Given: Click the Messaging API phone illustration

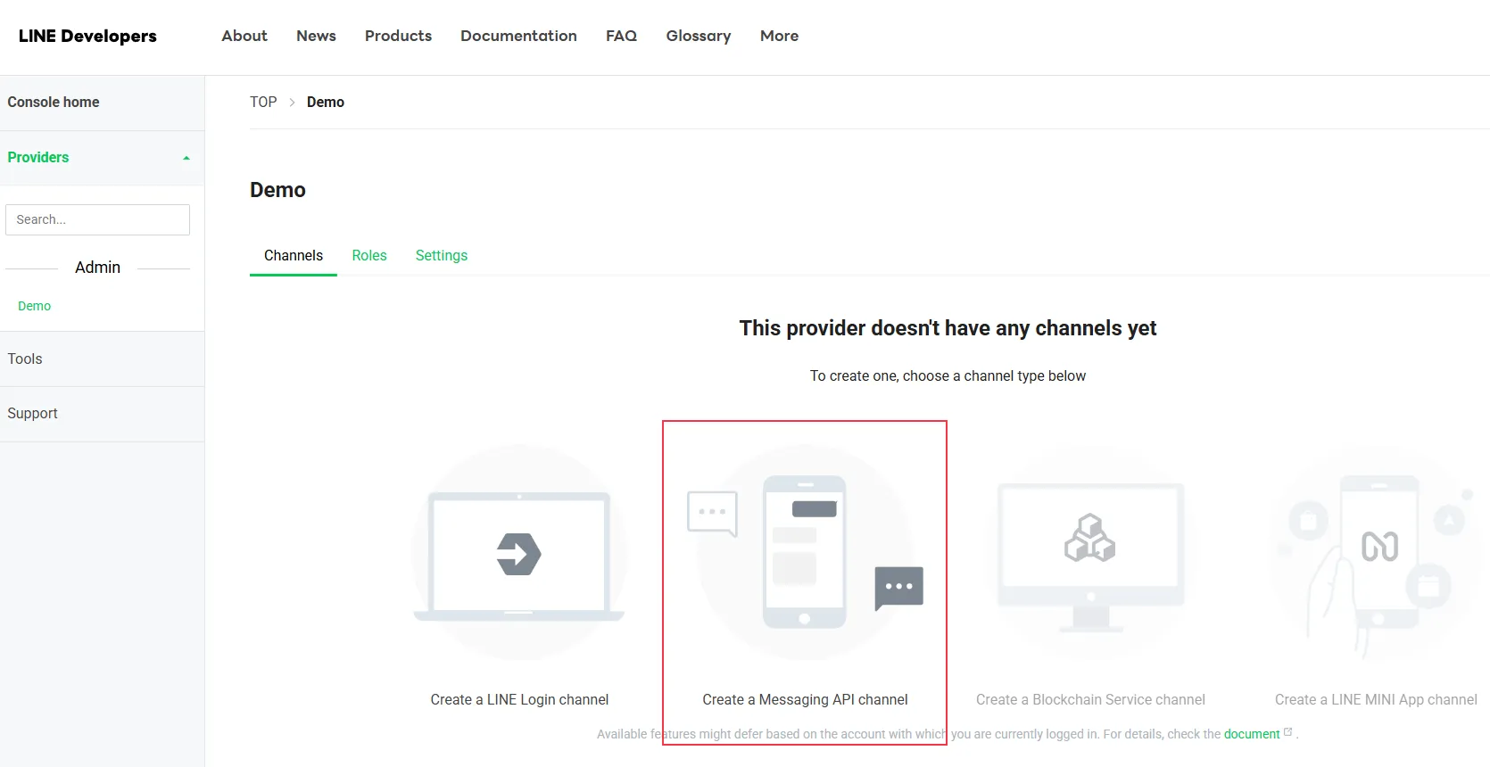Looking at the screenshot, I should tap(804, 552).
